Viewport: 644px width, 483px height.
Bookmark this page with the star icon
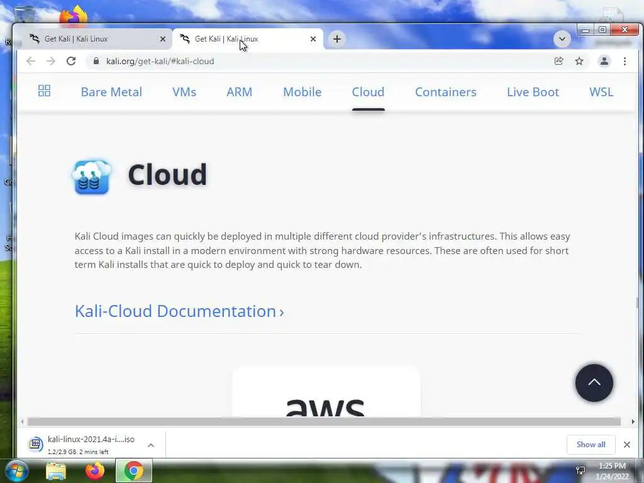point(579,61)
